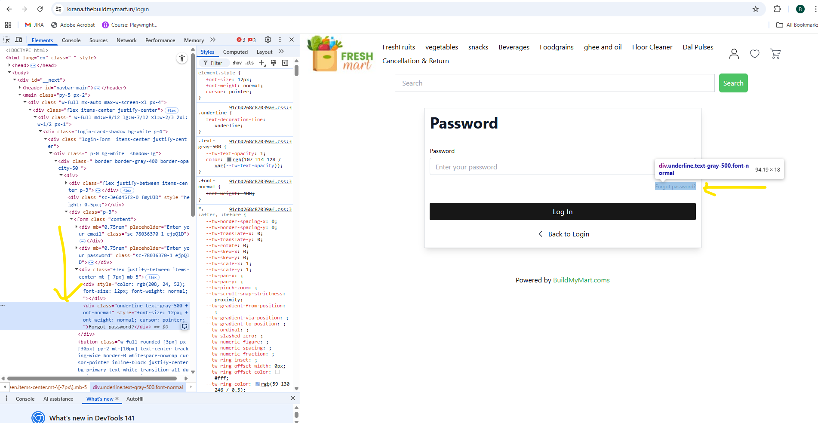Expand the head element node

(x=9, y=65)
